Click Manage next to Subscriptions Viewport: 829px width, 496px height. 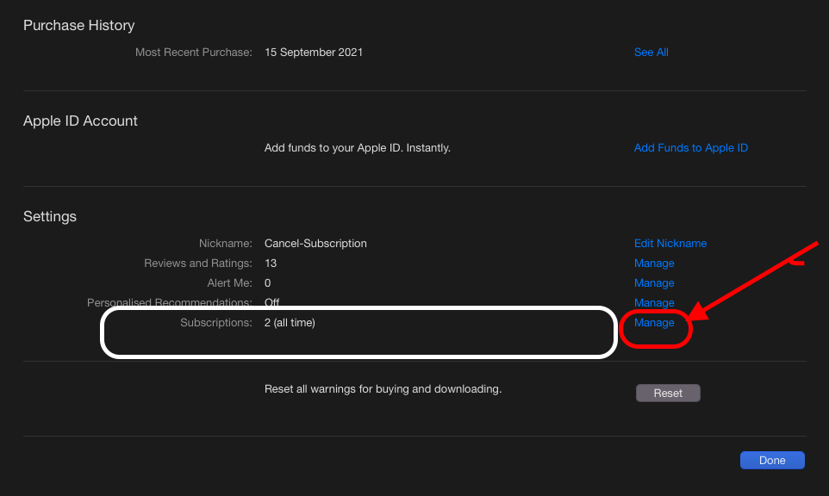click(654, 323)
